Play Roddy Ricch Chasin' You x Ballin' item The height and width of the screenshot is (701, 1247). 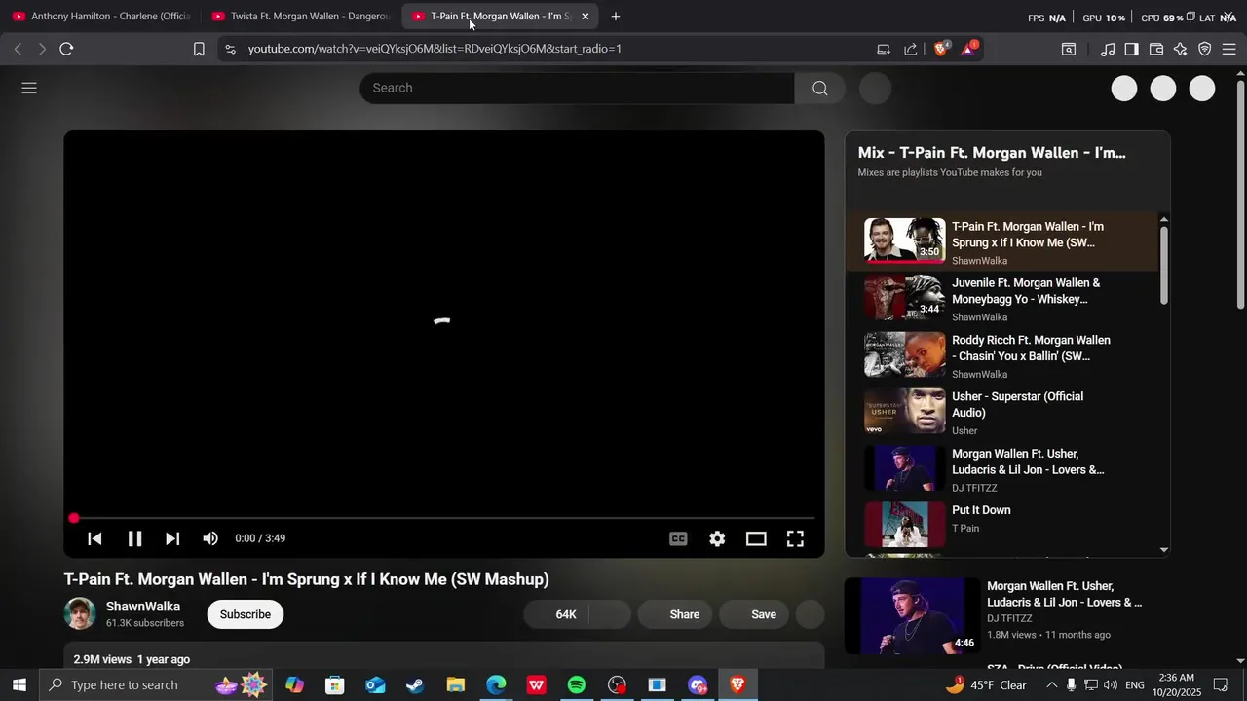coord(1003,355)
